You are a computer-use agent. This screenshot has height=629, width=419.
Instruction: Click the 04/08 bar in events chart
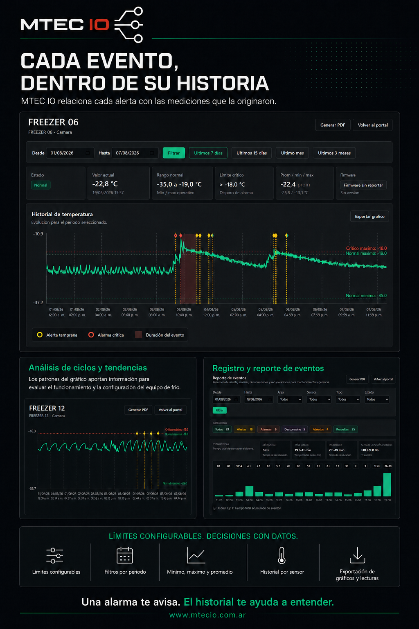tap(249, 491)
